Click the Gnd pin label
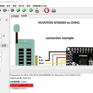This screenshot has height=93, width=93. coord(41,63)
